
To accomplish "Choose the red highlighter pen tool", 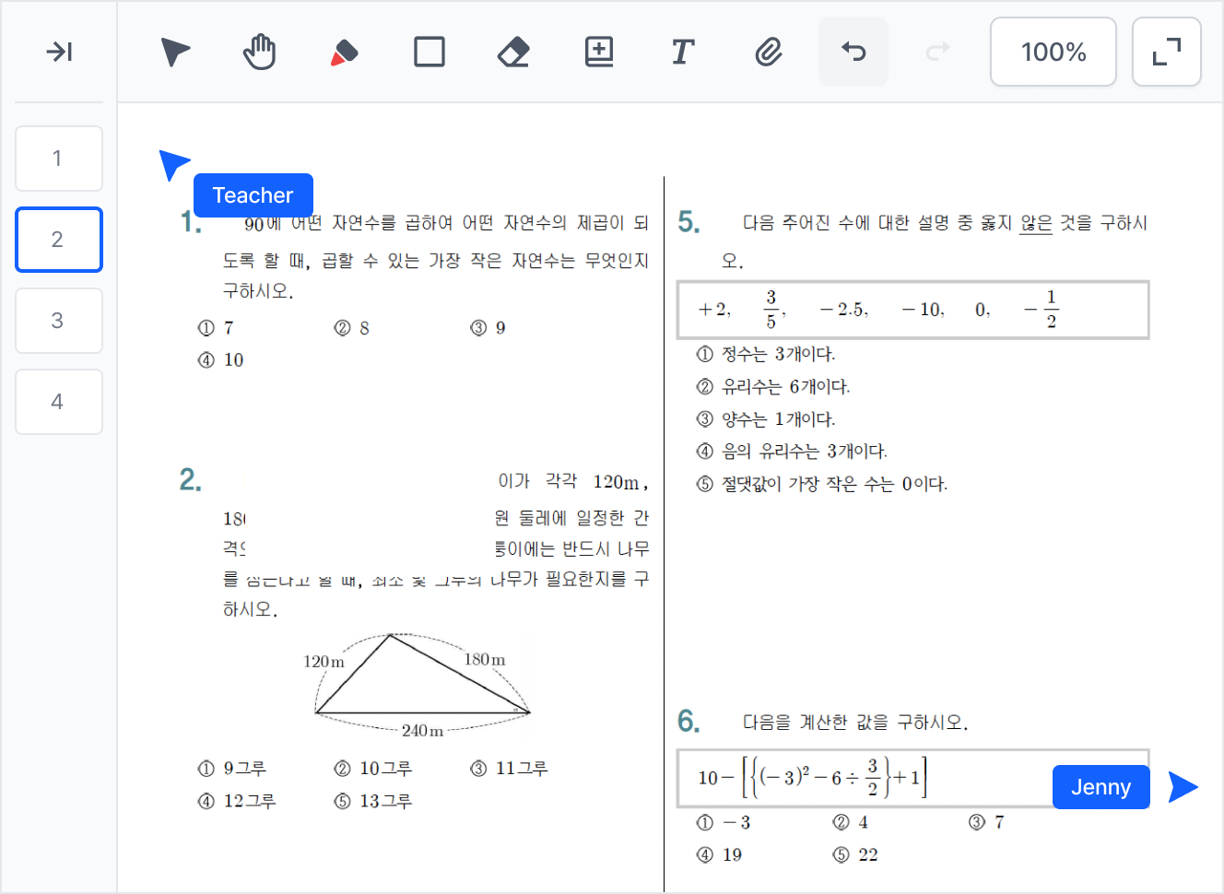I will pyautogui.click(x=344, y=53).
